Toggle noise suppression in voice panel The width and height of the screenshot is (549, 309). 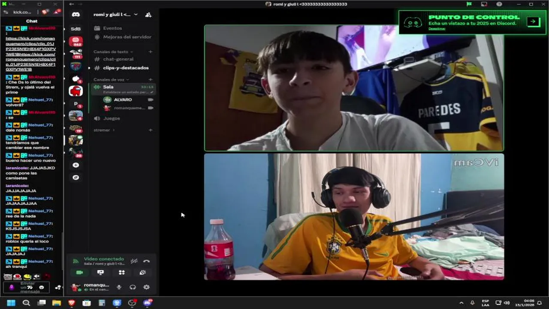click(x=134, y=261)
